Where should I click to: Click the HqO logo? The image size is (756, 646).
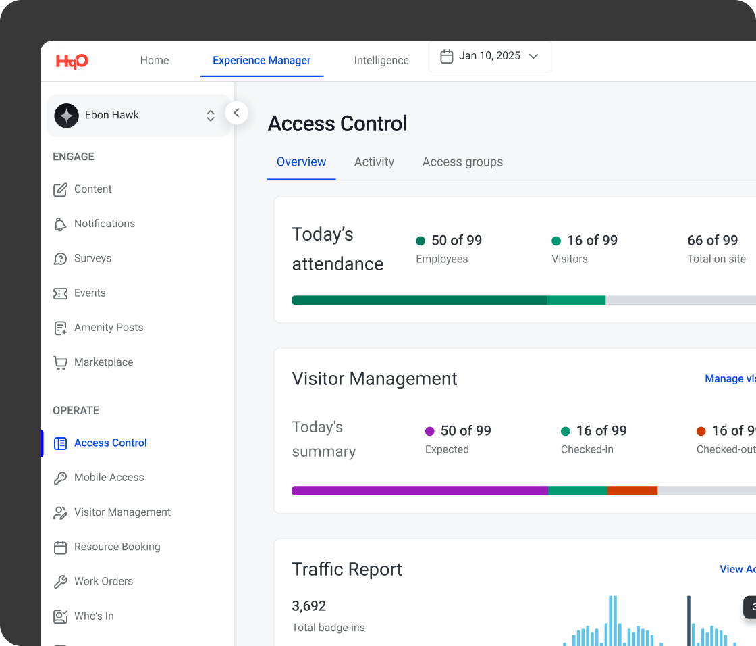click(x=72, y=61)
